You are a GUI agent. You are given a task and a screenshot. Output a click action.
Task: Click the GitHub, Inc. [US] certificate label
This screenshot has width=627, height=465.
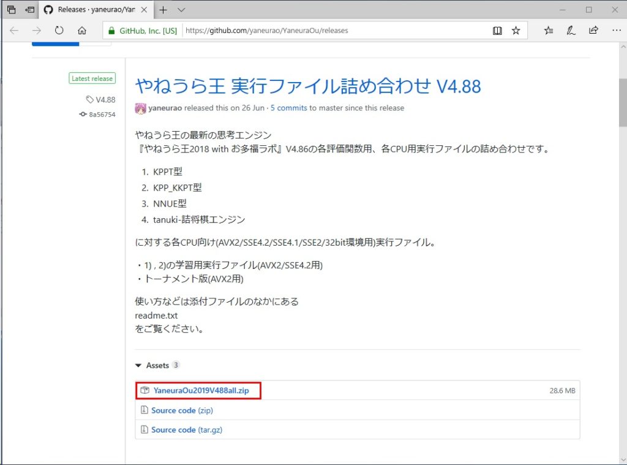coord(148,31)
